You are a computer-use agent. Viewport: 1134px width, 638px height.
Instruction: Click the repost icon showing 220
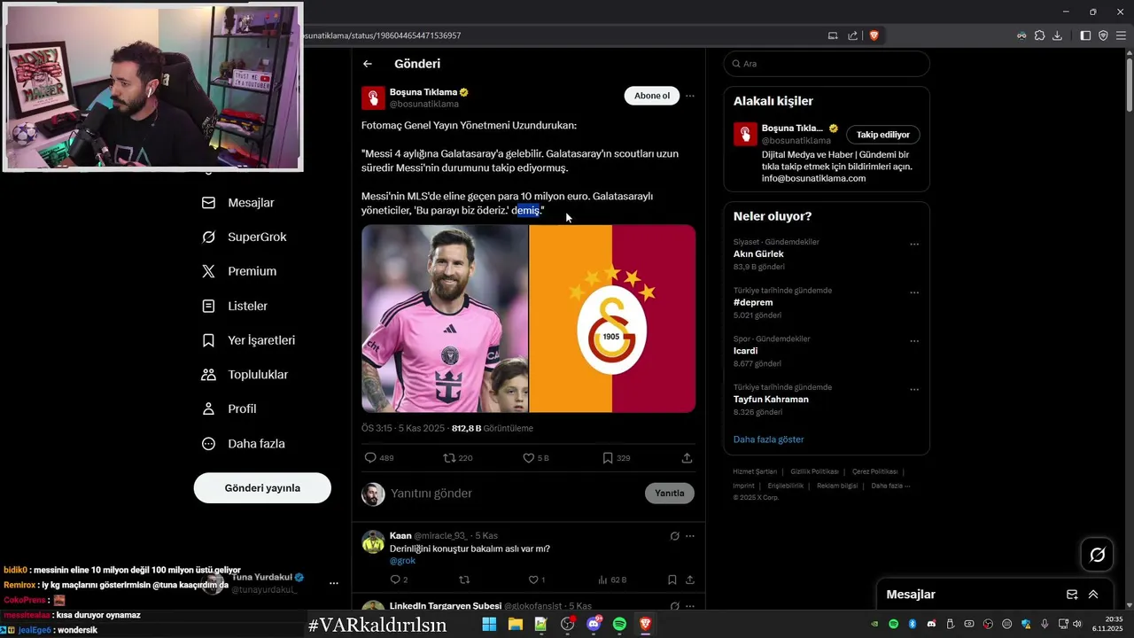click(449, 458)
